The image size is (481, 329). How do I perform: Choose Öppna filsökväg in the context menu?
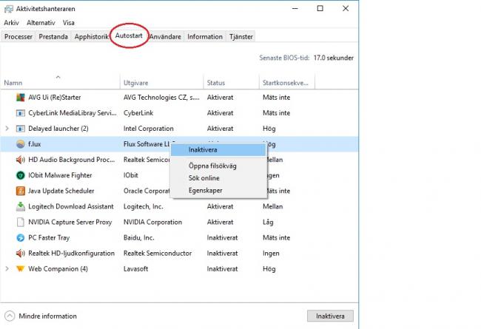(x=218, y=166)
